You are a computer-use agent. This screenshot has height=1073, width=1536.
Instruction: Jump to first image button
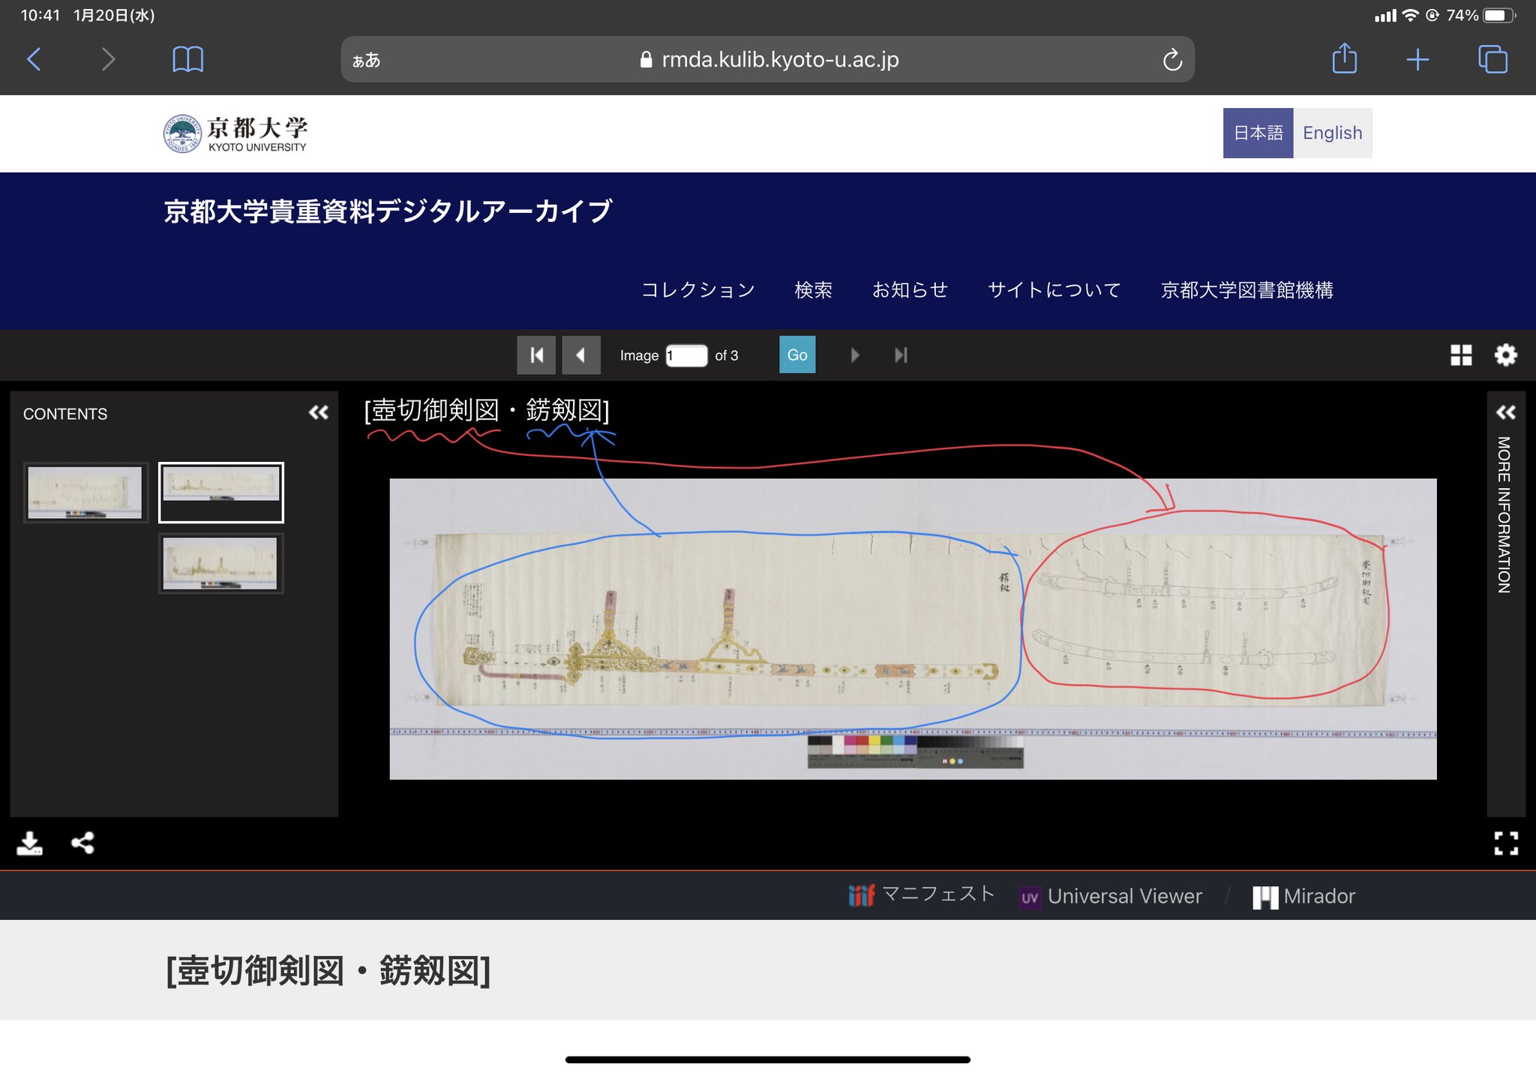[536, 355]
